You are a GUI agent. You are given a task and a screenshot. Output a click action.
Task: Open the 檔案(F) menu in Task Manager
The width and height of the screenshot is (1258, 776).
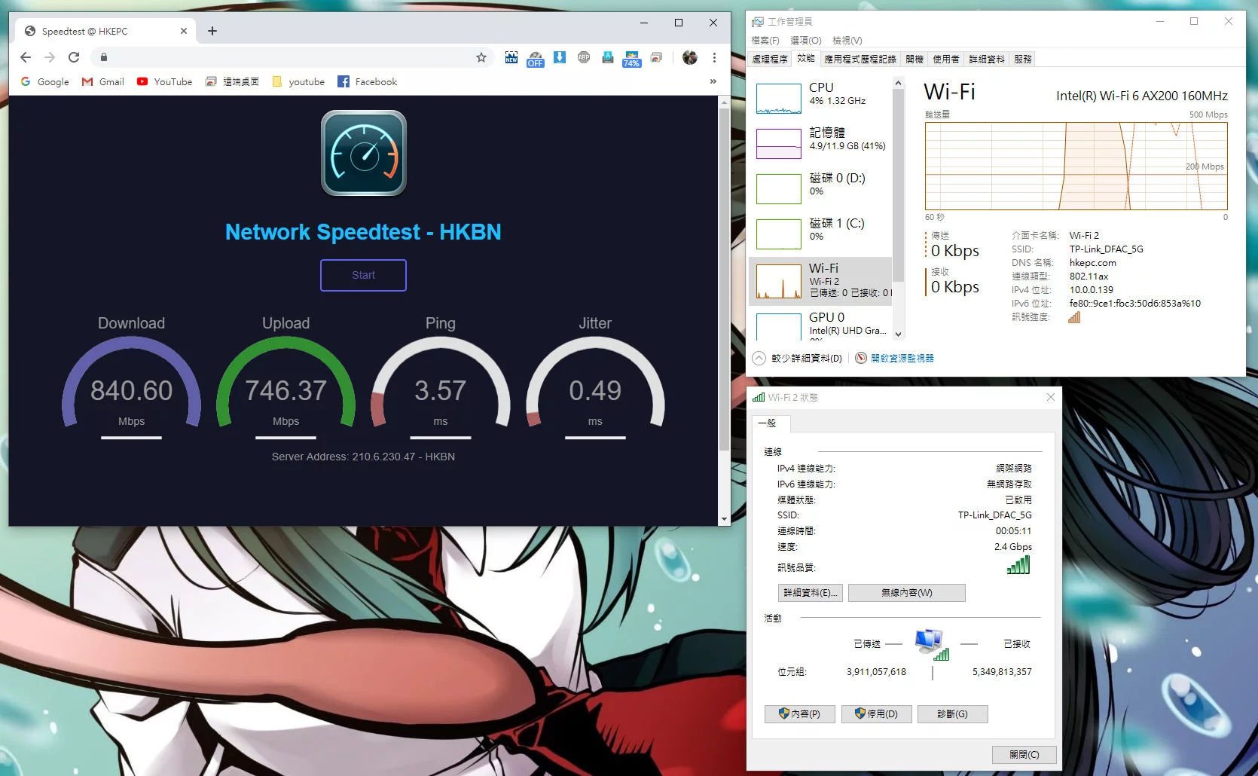click(x=765, y=40)
